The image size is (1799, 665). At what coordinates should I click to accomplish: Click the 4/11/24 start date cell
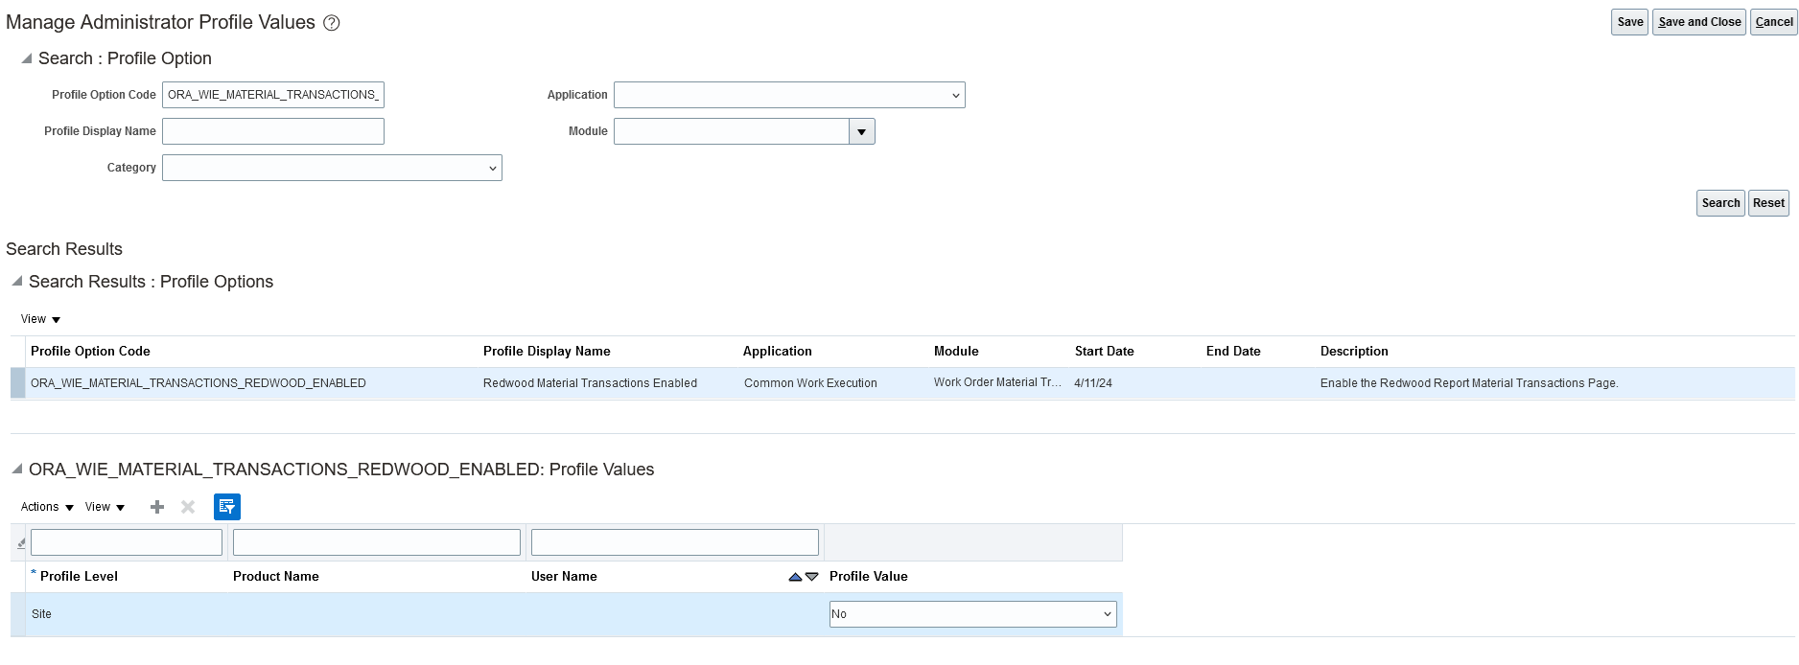(x=1093, y=383)
